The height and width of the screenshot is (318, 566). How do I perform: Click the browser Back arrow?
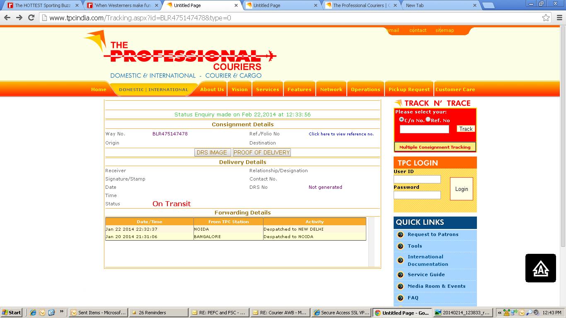click(7, 18)
